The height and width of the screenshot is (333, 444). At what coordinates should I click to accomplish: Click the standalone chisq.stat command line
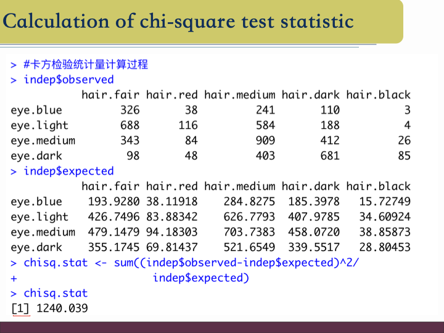pos(55,293)
